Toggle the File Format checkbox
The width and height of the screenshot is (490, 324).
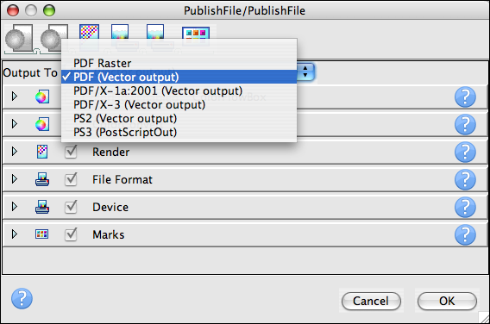point(71,179)
